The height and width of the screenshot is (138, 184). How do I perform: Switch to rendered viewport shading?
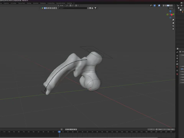pyautogui.click(x=172, y=5)
